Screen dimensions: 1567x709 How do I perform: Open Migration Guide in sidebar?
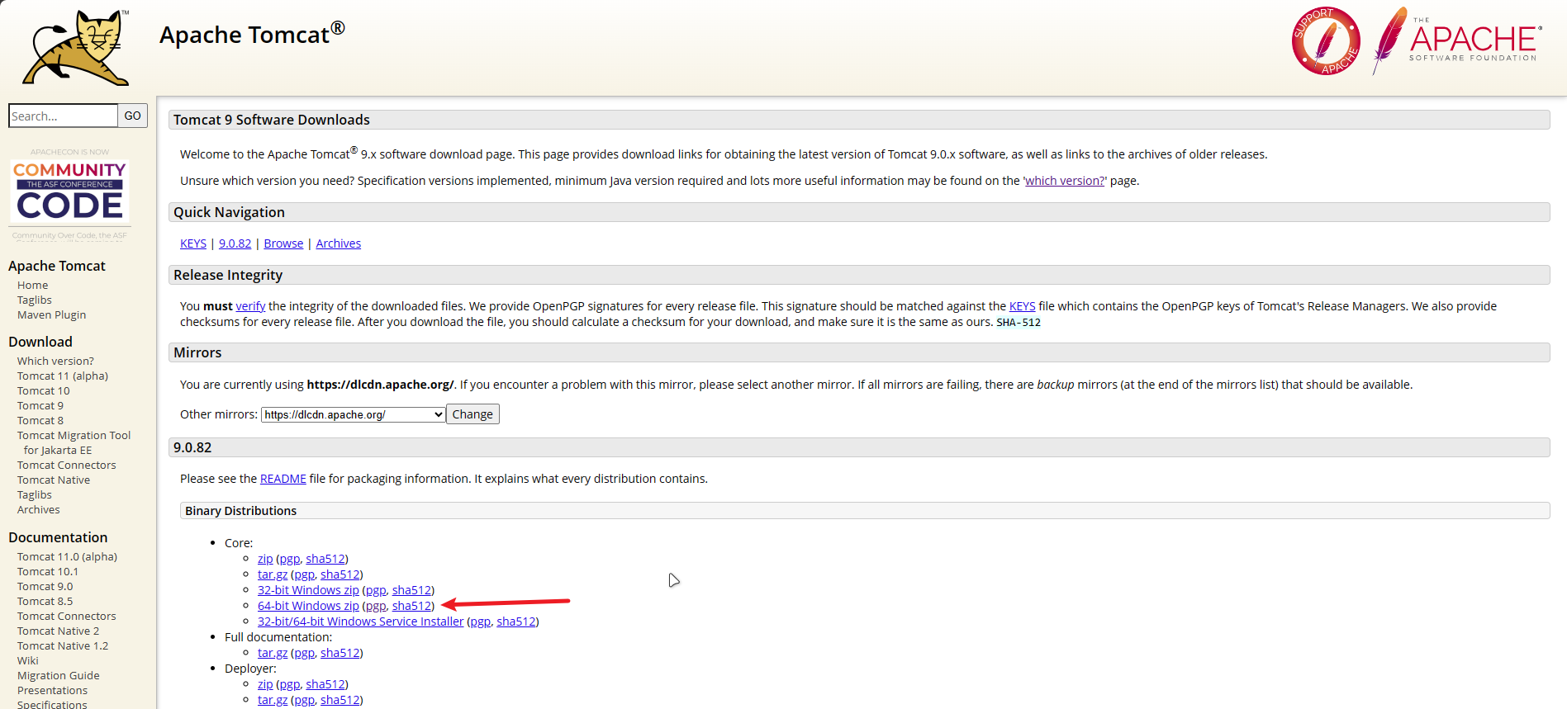click(58, 676)
